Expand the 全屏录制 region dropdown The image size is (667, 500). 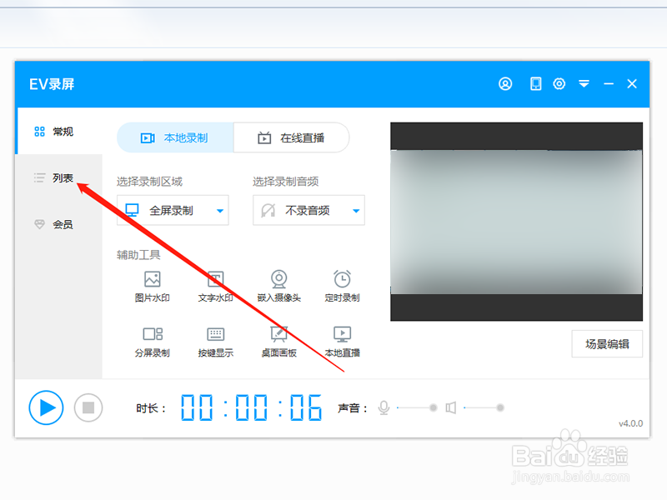coord(173,210)
